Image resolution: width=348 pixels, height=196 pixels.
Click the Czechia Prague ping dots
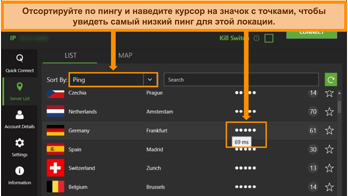245,93
